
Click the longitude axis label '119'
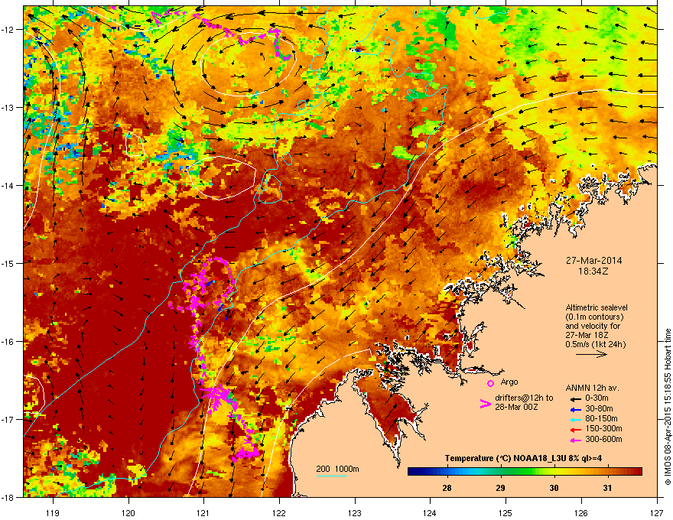[53, 513]
